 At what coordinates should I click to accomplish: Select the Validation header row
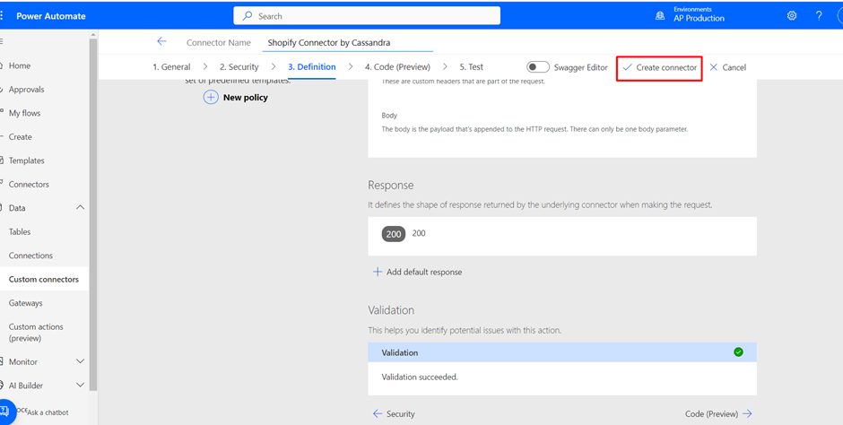pyautogui.click(x=561, y=352)
